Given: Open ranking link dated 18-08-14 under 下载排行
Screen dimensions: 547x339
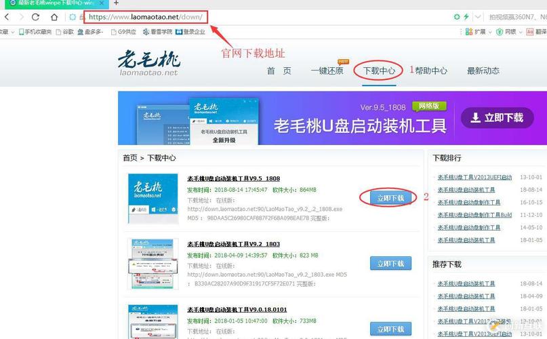Looking at the screenshot, I should coord(466,190).
